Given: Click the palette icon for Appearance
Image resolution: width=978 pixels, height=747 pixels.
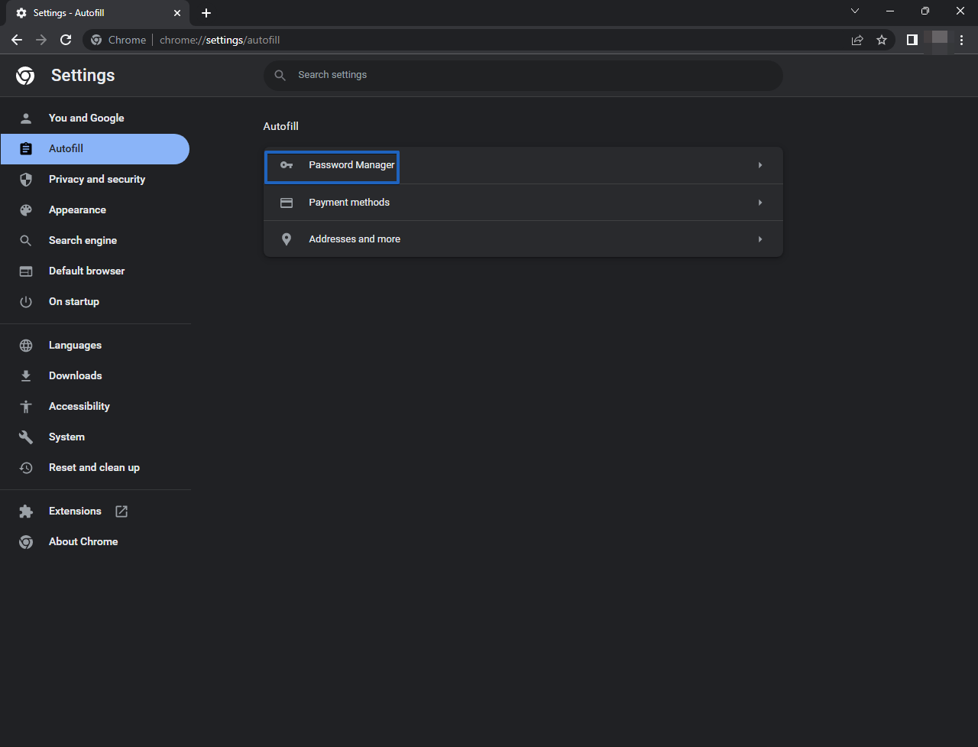Looking at the screenshot, I should 26,210.
